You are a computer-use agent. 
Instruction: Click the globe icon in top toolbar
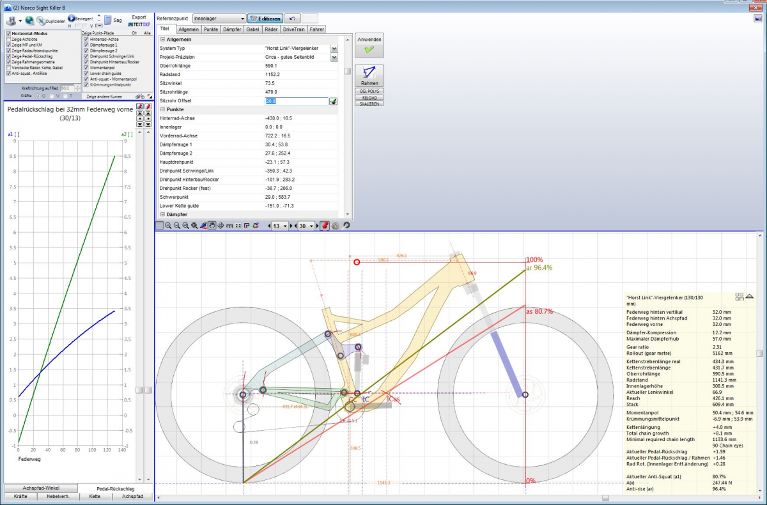[29, 20]
